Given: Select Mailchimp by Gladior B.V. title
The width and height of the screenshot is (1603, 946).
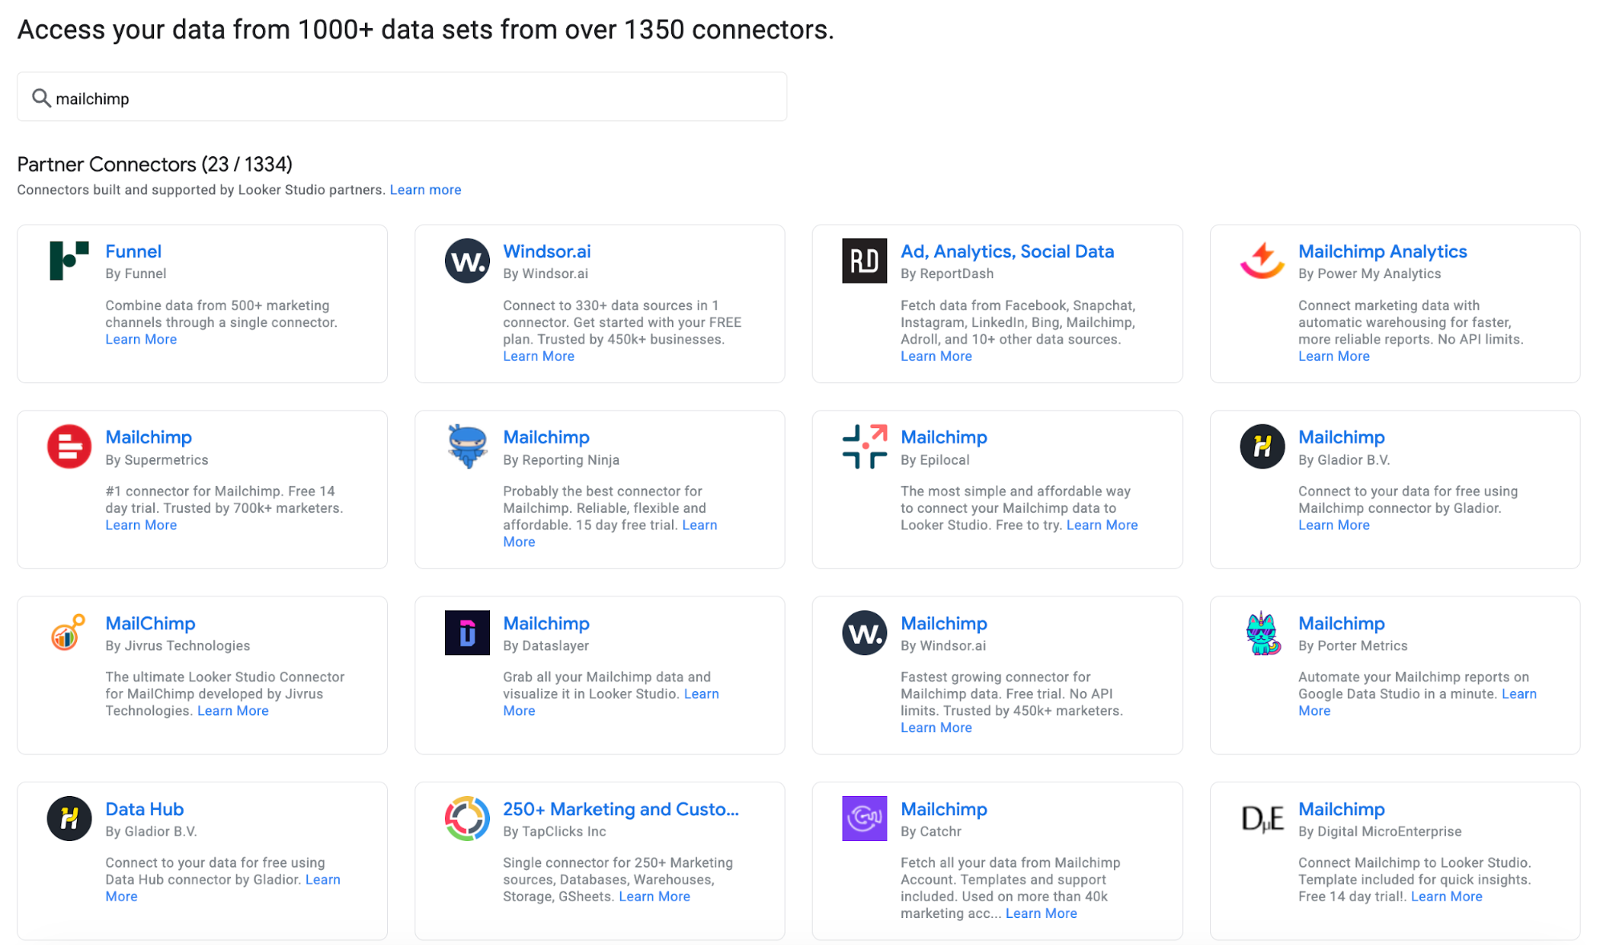Looking at the screenshot, I should click(1342, 437).
